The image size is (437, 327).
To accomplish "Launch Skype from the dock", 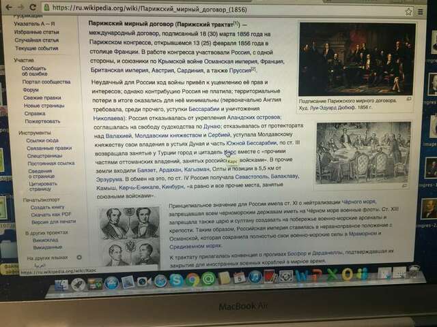I will (x=176, y=280).
